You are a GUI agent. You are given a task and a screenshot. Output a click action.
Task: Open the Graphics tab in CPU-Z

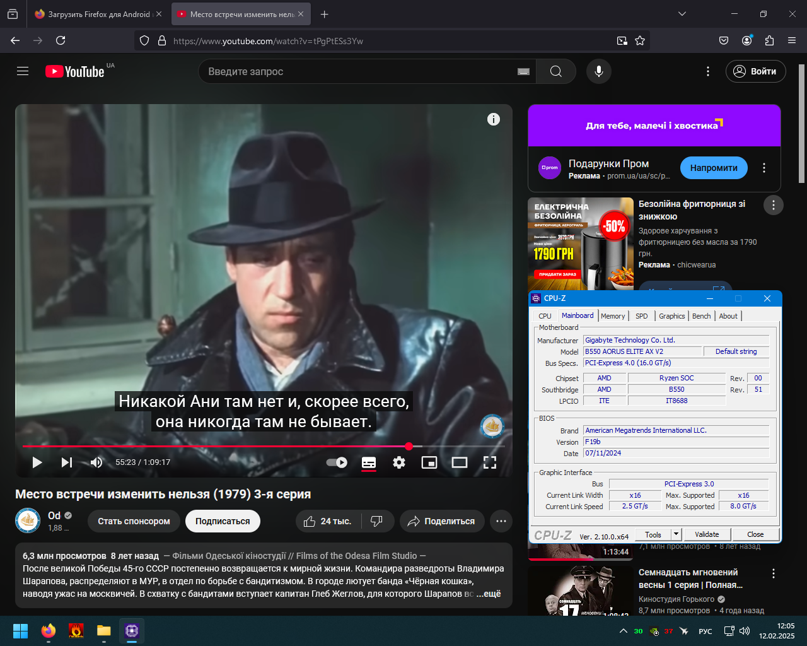pos(672,316)
